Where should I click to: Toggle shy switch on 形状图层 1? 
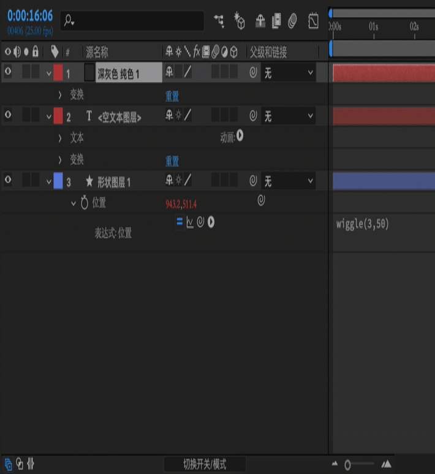169,180
